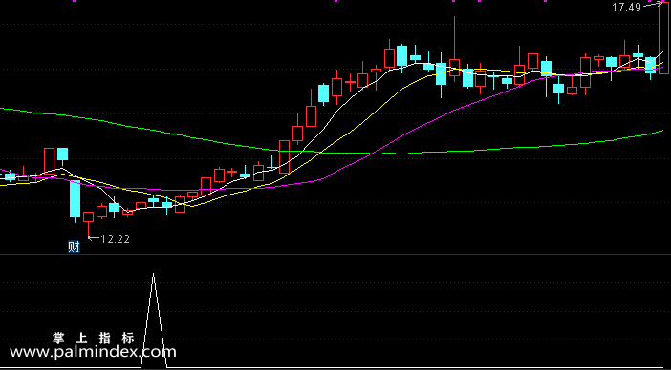The height and width of the screenshot is (370, 671).
Task: Select the candle with the longest upper wick
Action: click(454, 49)
